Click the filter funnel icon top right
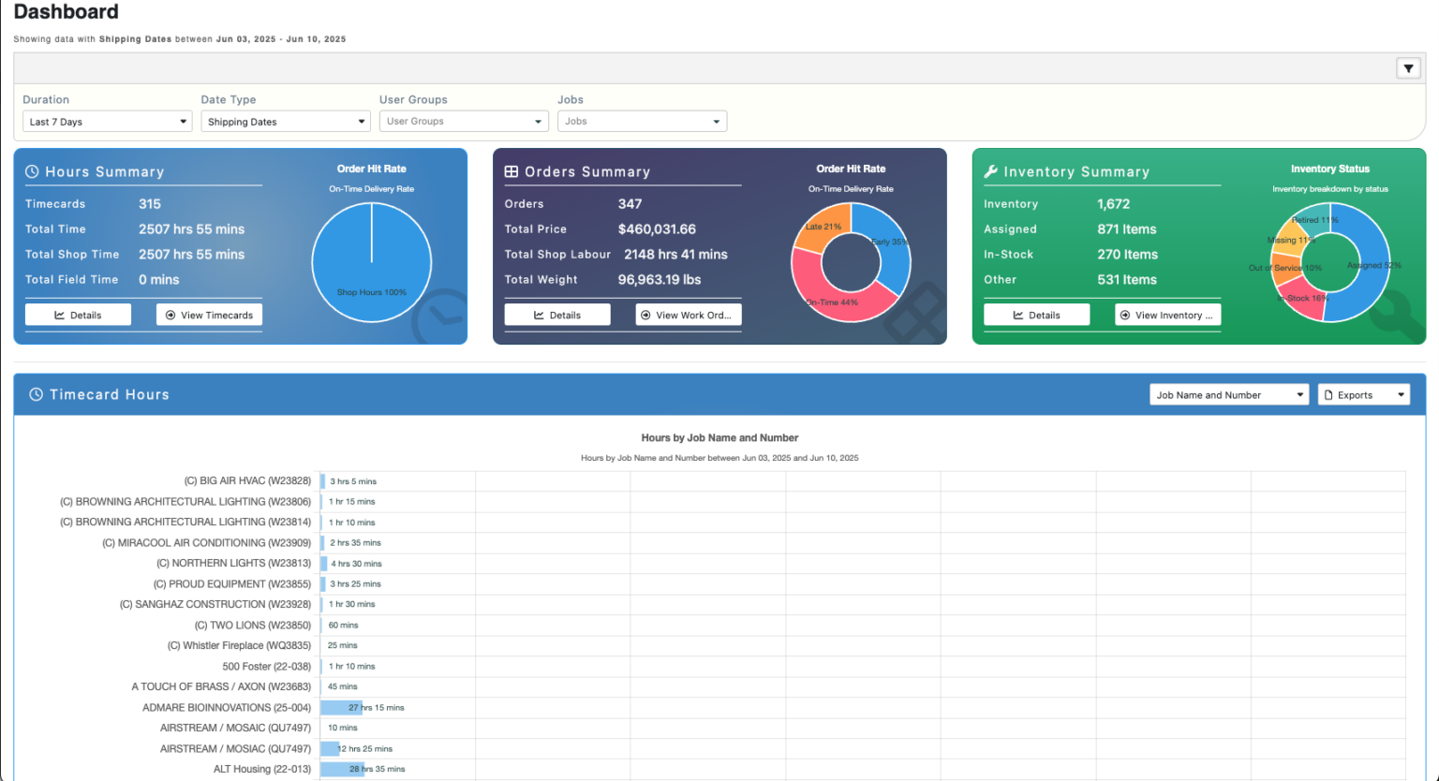 [x=1408, y=68]
